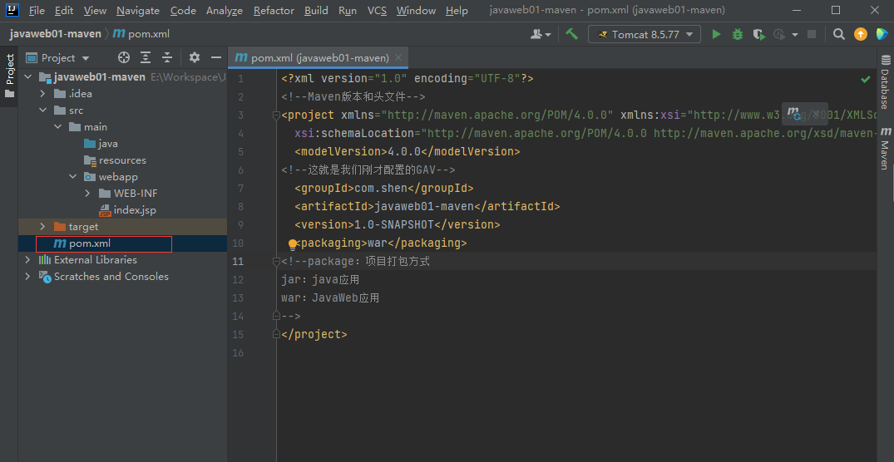Fold the project tag on line 3
The width and height of the screenshot is (894, 462).
pyautogui.click(x=277, y=116)
